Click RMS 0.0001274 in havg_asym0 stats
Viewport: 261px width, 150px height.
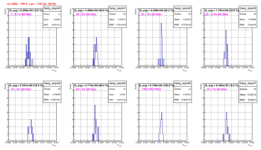point(52,25)
